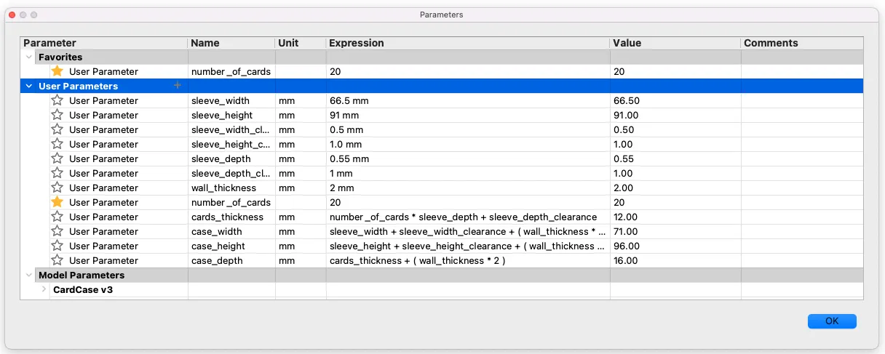The image size is (885, 354).
Task: Click the case_depth name cell
Action: pos(217,260)
